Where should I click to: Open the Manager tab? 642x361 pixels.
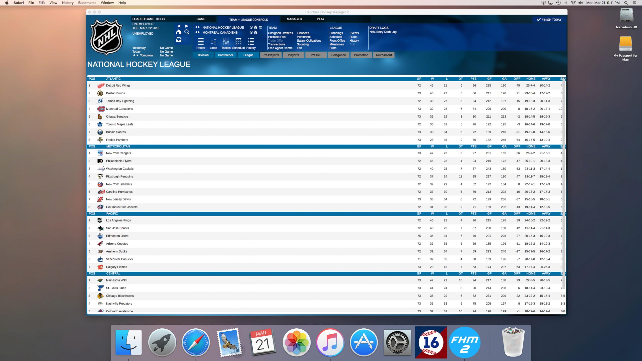(294, 19)
